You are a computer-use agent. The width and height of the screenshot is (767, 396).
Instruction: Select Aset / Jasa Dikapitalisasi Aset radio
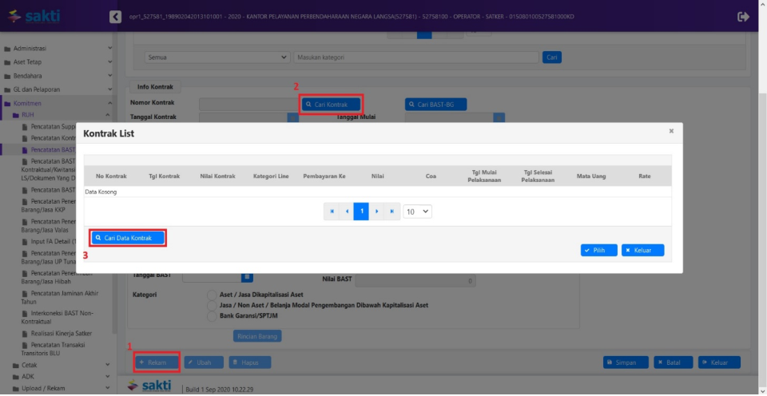click(213, 295)
